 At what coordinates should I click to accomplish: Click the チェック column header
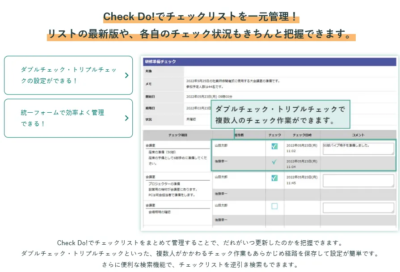(275, 135)
